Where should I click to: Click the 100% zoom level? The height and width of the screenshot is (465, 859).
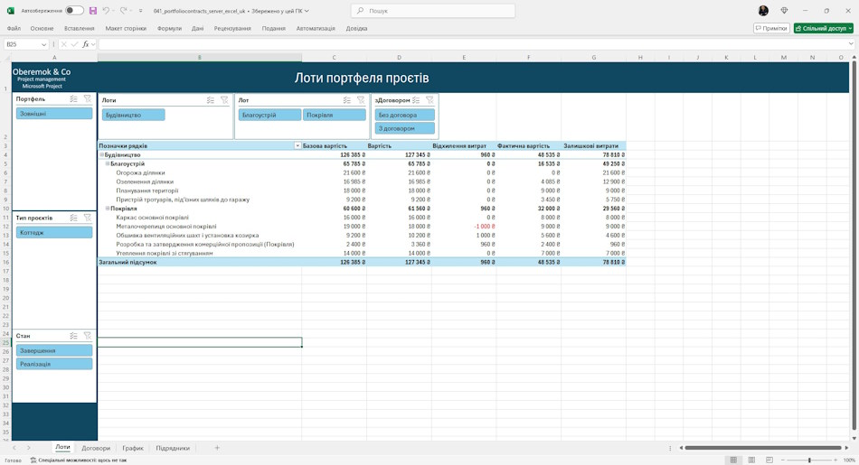[x=849, y=460]
